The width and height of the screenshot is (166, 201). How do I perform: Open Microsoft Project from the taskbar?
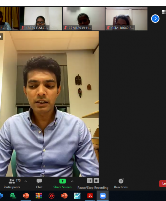pos(13,196)
